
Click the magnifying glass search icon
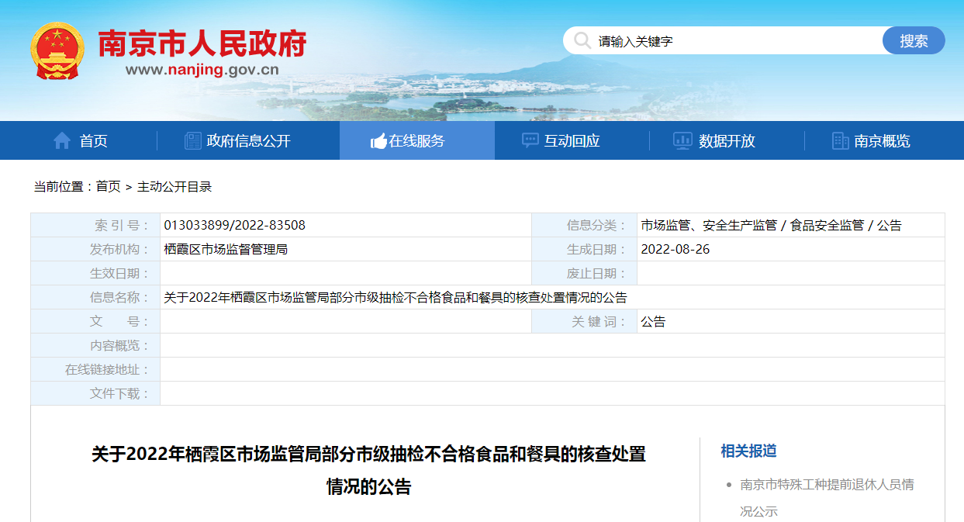pyautogui.click(x=582, y=41)
